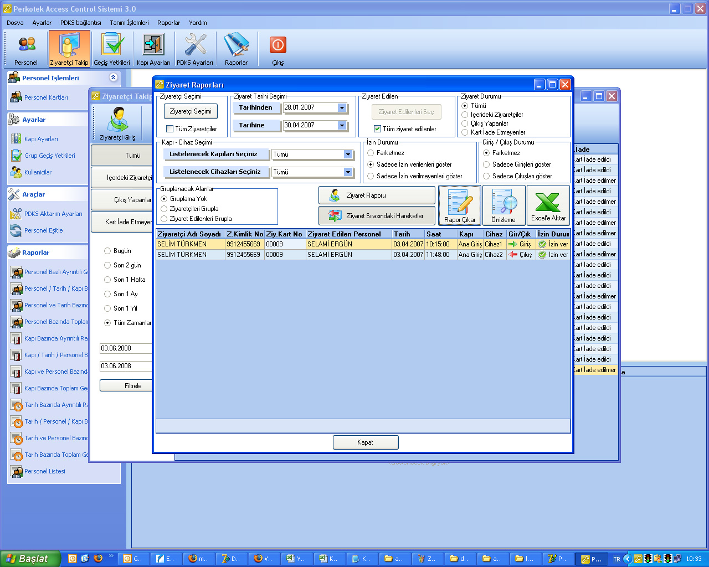The width and height of the screenshot is (709, 567).
Task: Click the Geçiş Yetkileri toolbar icon
Action: [x=112, y=49]
